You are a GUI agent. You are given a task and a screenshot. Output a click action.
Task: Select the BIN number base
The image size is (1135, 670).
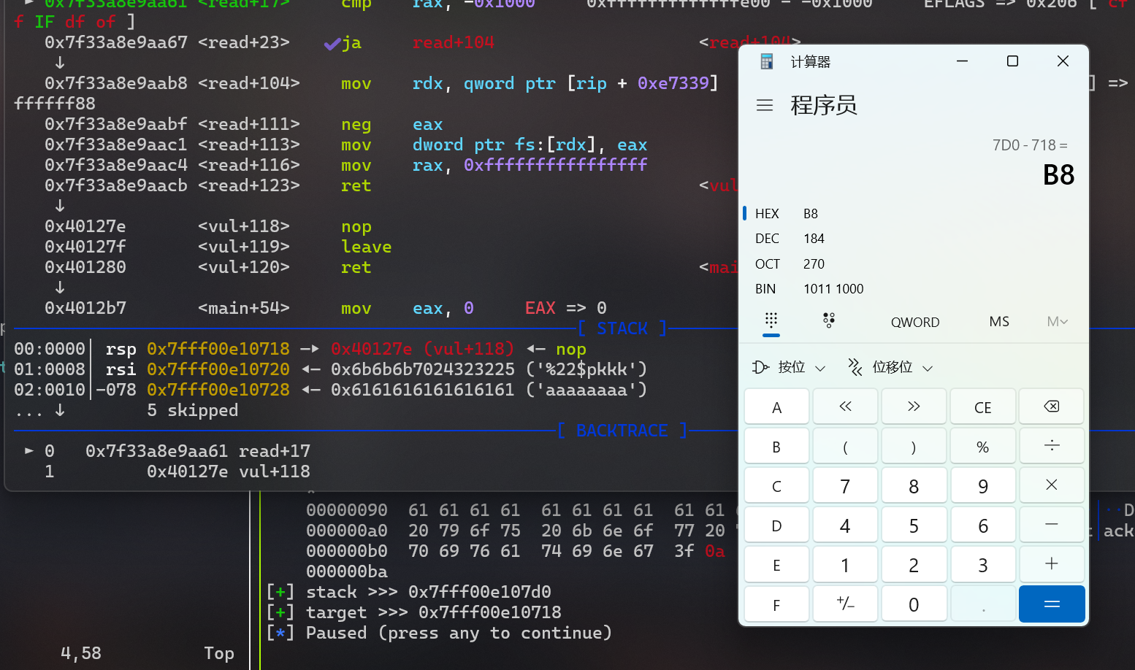pos(766,289)
